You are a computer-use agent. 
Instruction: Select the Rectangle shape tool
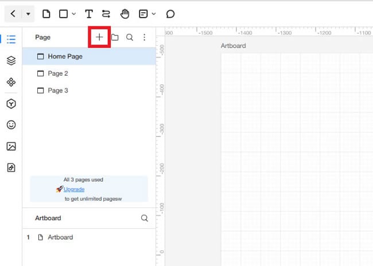(x=63, y=14)
